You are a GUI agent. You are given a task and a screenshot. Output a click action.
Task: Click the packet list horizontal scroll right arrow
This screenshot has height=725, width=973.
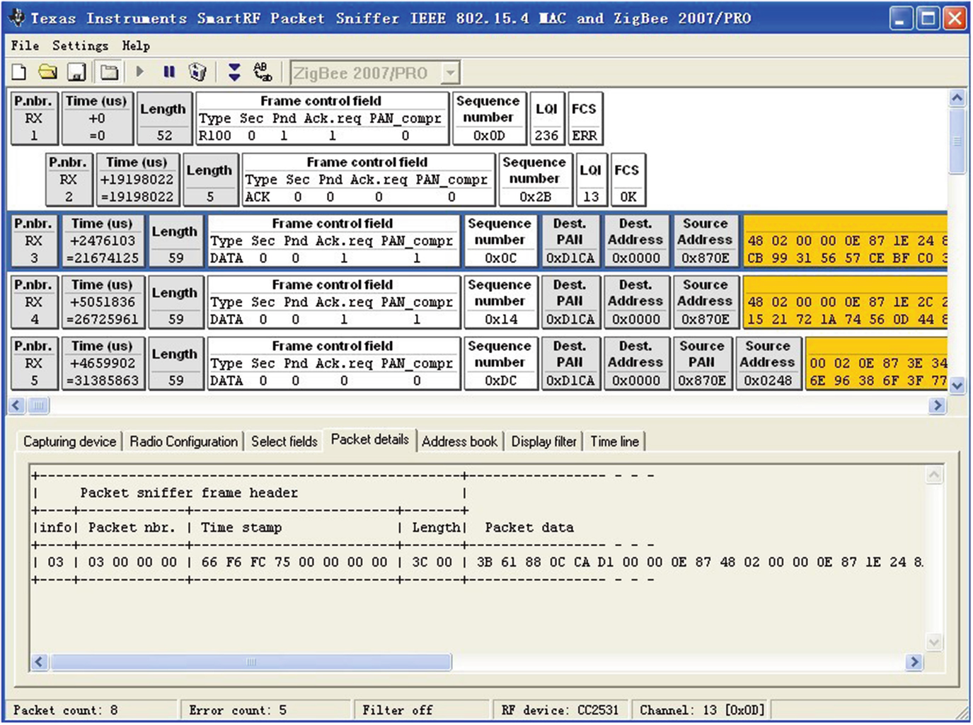pos(938,405)
